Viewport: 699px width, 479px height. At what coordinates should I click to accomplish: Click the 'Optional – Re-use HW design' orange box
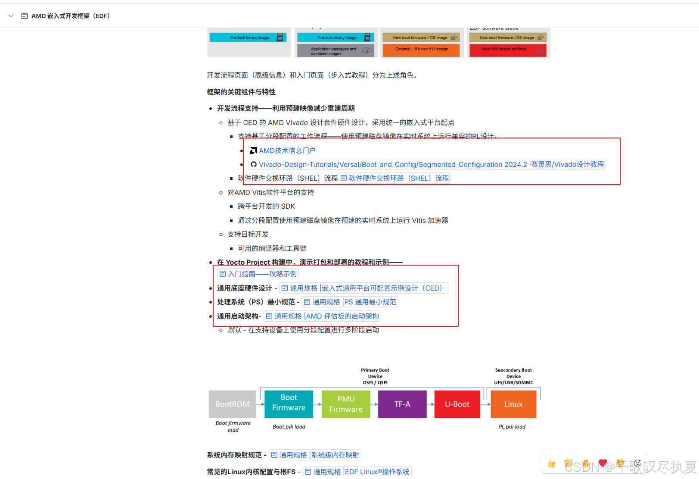pos(421,50)
